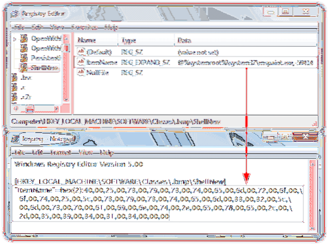Click the ShellNew folder icon in tree

(x=24, y=67)
